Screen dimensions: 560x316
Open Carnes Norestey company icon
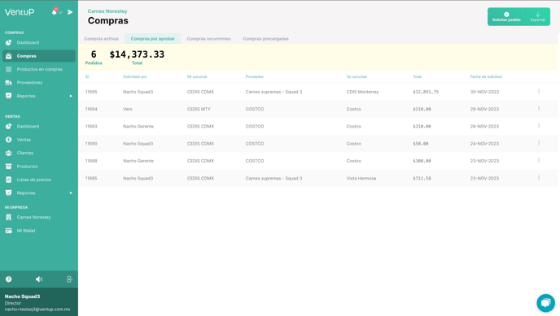click(x=9, y=217)
